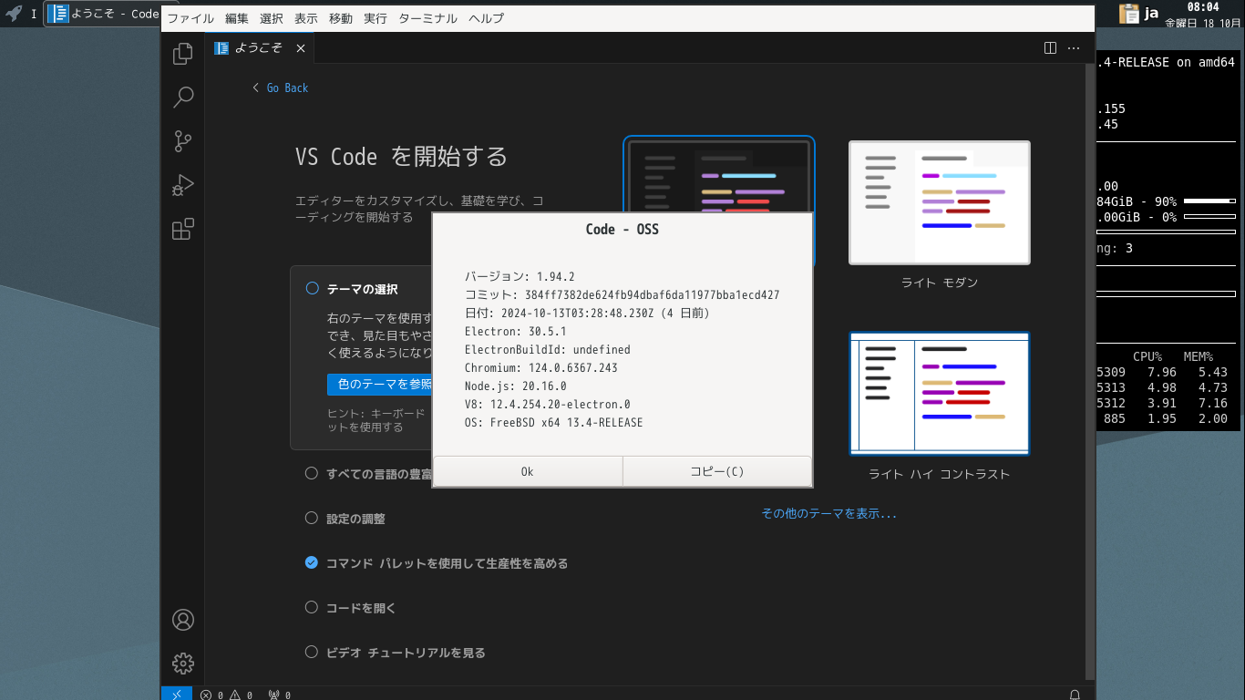Open the 実行 menu
The width and height of the screenshot is (1245, 700).
point(376,18)
